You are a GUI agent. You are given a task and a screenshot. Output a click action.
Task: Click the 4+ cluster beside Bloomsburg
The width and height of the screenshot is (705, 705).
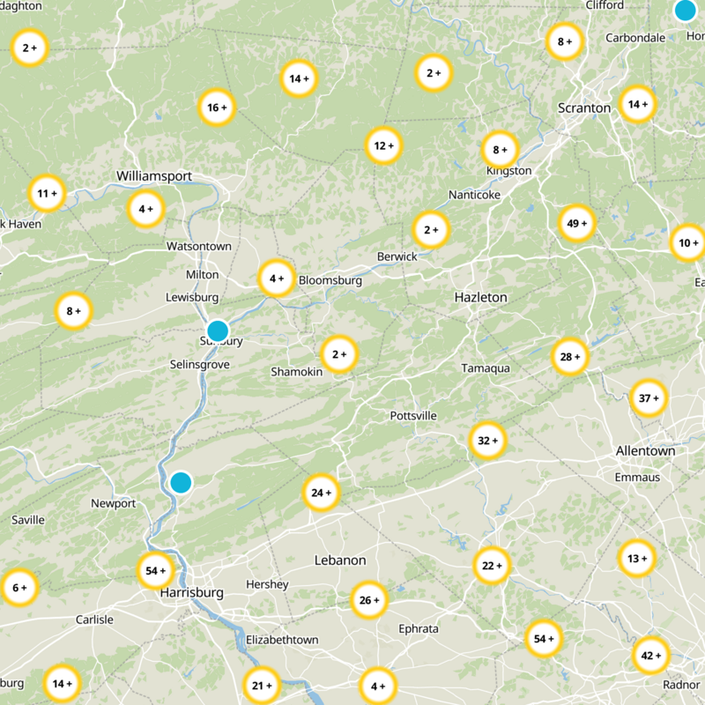point(276,278)
